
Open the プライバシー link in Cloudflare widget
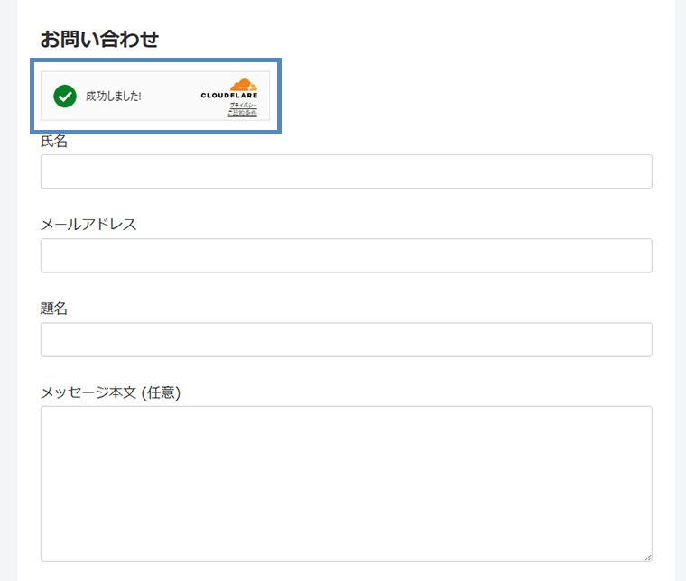[244, 106]
